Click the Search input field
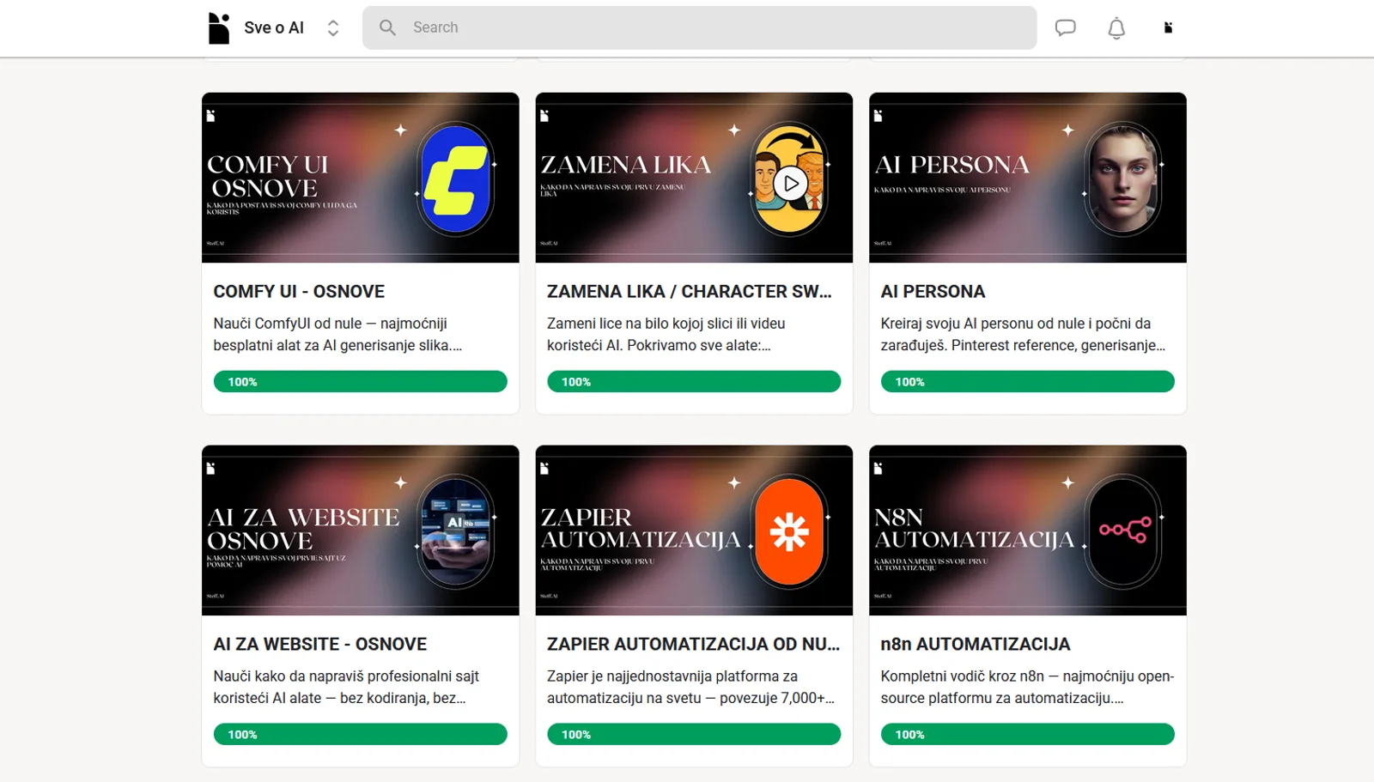 [699, 27]
